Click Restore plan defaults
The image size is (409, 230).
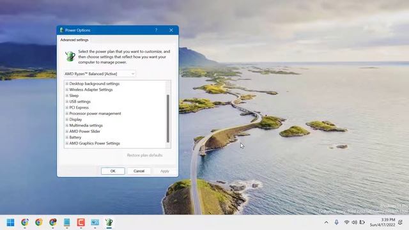pos(144,155)
